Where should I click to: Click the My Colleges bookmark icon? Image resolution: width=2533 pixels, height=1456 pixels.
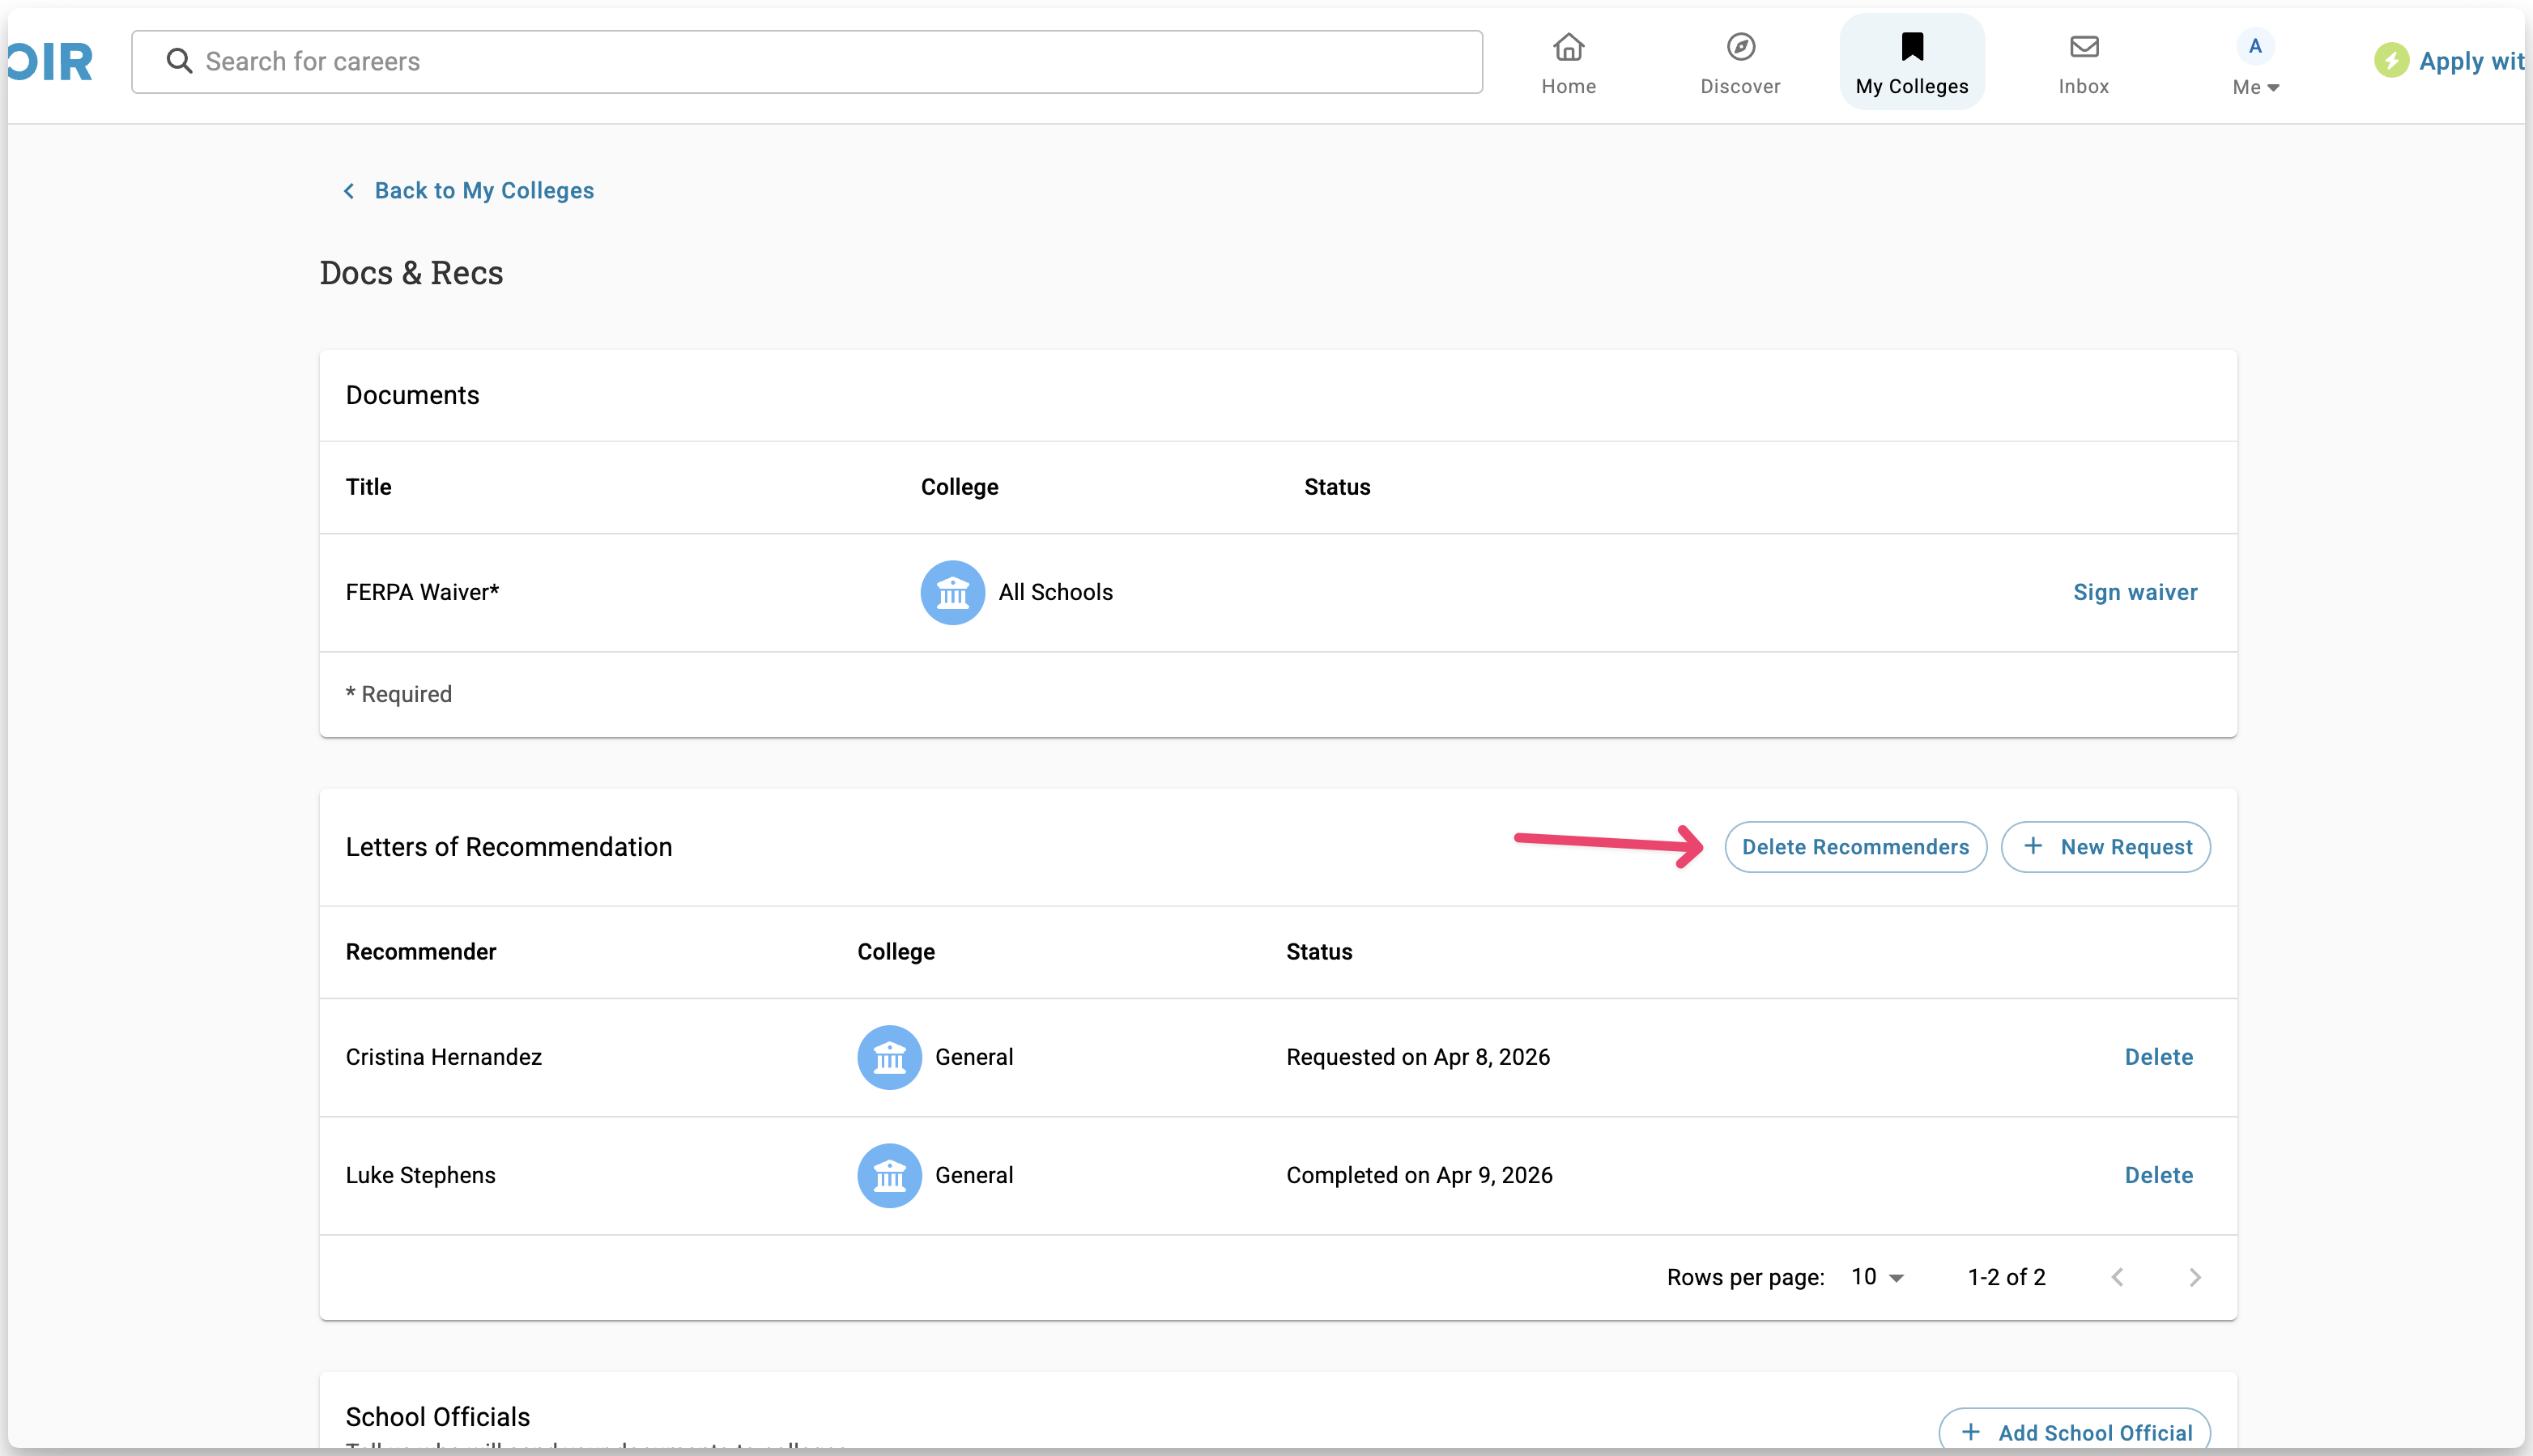1911,47
